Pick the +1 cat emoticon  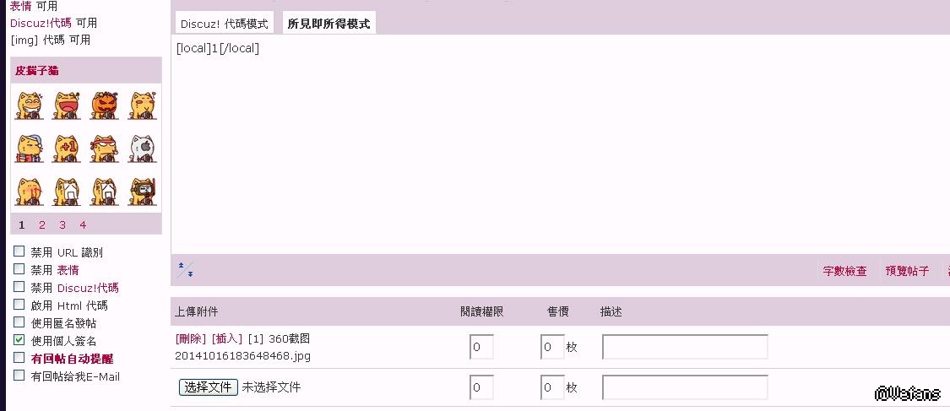66,149
